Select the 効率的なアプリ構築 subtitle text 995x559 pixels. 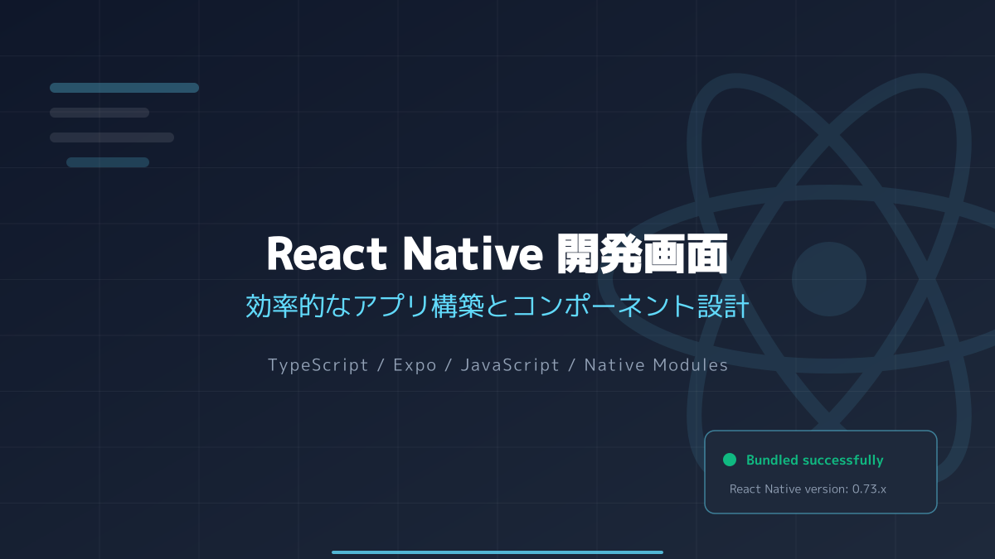pos(498,305)
